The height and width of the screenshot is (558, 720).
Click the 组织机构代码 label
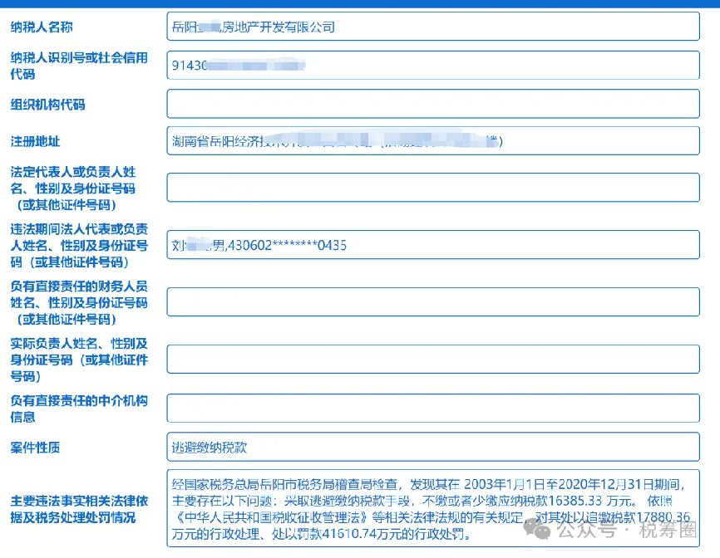pos(44,105)
